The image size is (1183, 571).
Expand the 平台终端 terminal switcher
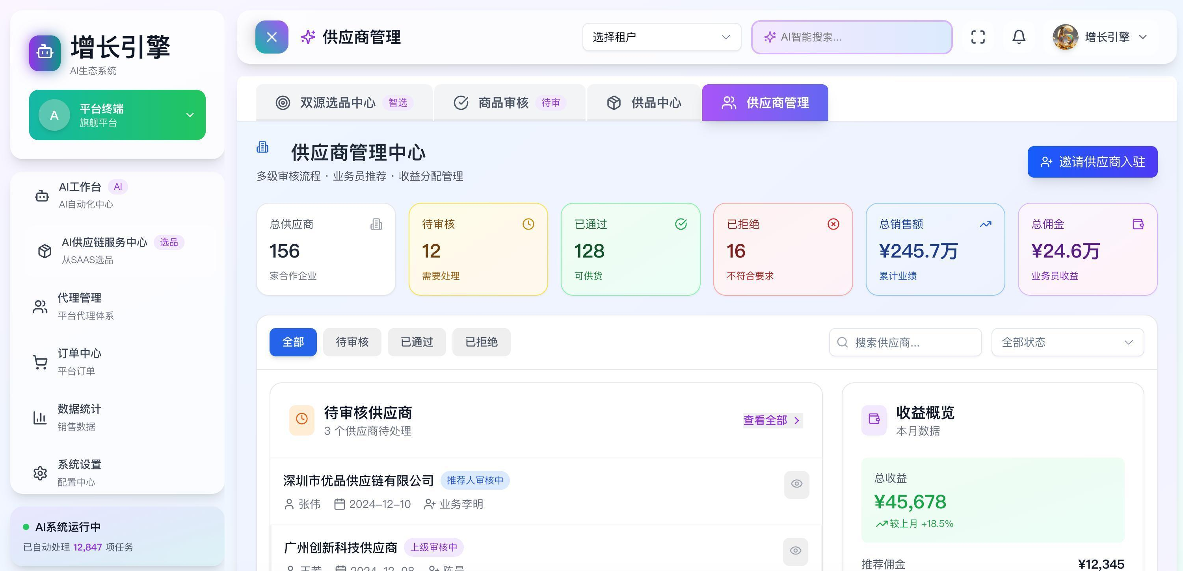pos(117,115)
